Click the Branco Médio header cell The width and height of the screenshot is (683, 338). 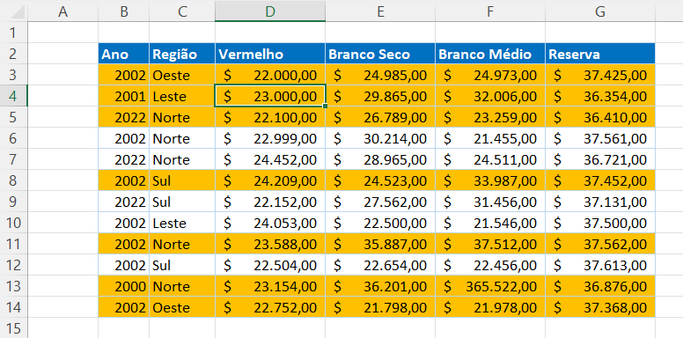[490, 54]
